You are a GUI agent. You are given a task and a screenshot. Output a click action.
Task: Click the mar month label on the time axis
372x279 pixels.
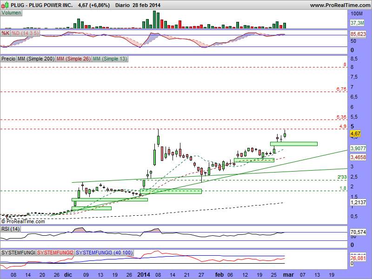(289, 275)
